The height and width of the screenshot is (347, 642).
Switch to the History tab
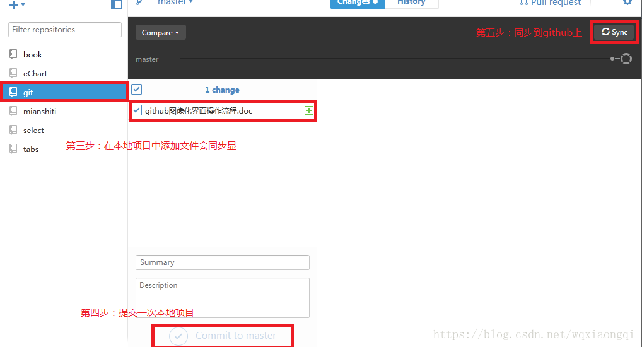click(x=411, y=3)
